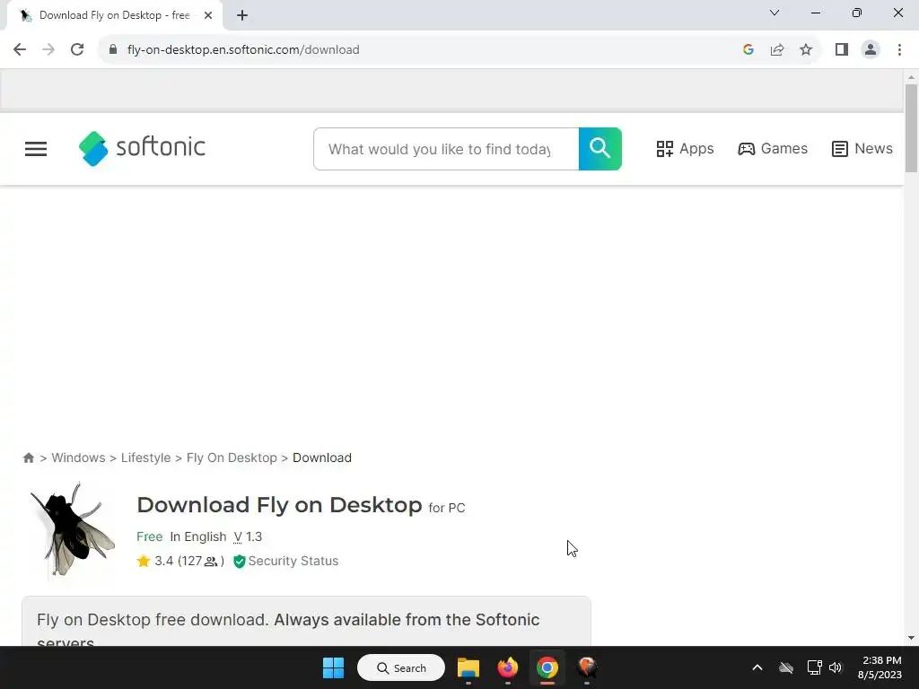This screenshot has width=919, height=689.
Task: Focus the Softonic search input field
Action: pyautogui.click(x=446, y=149)
